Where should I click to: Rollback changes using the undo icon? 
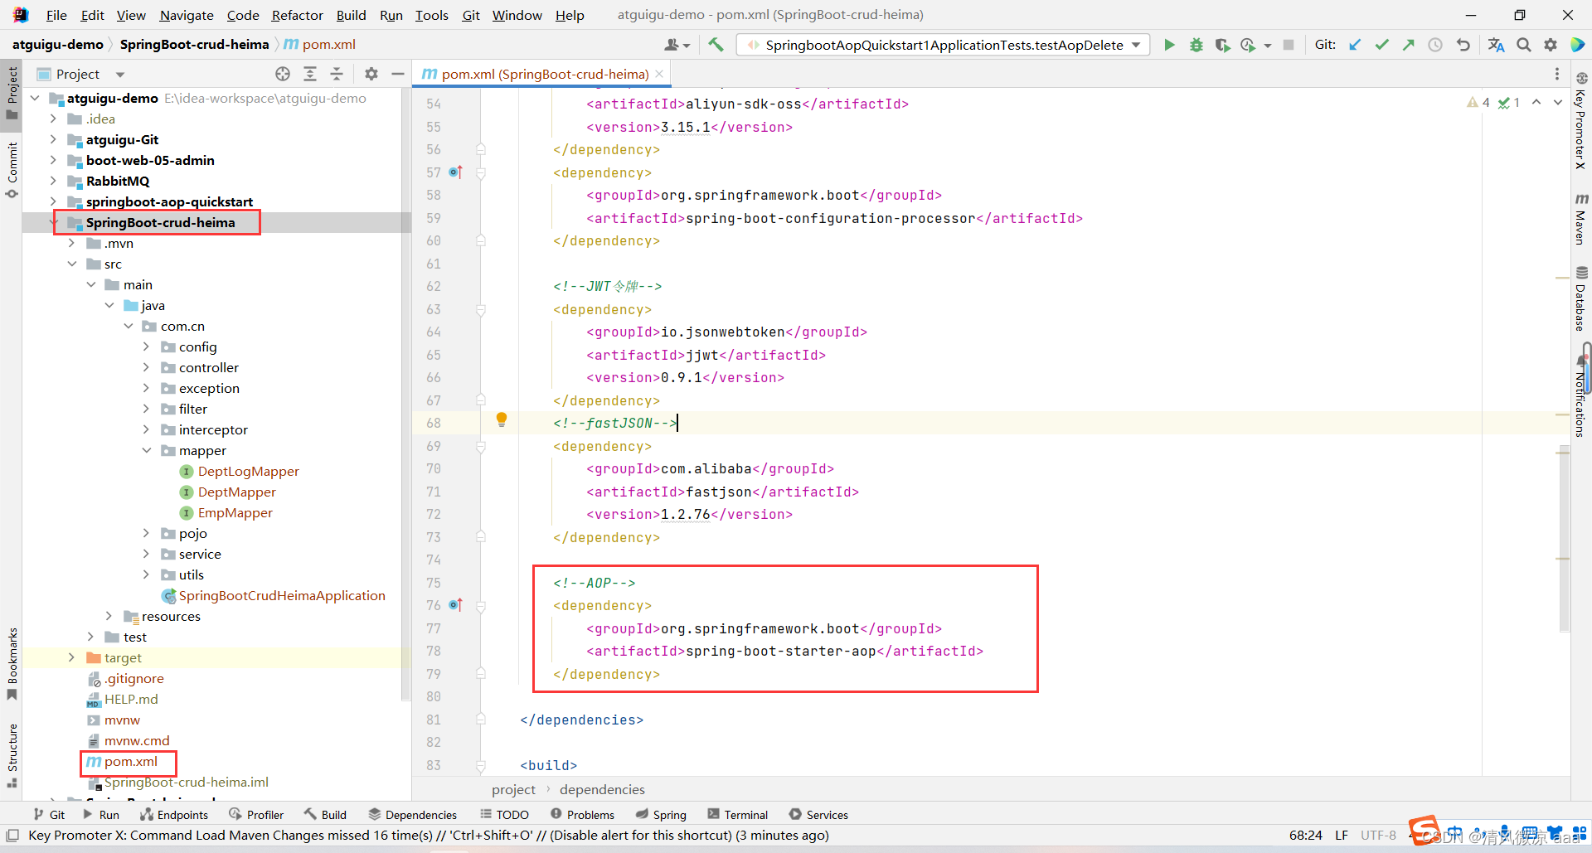coord(1463,45)
